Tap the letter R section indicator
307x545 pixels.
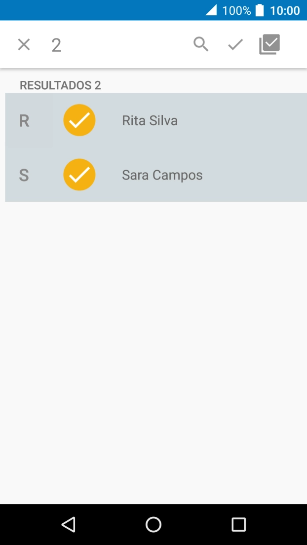(23, 121)
